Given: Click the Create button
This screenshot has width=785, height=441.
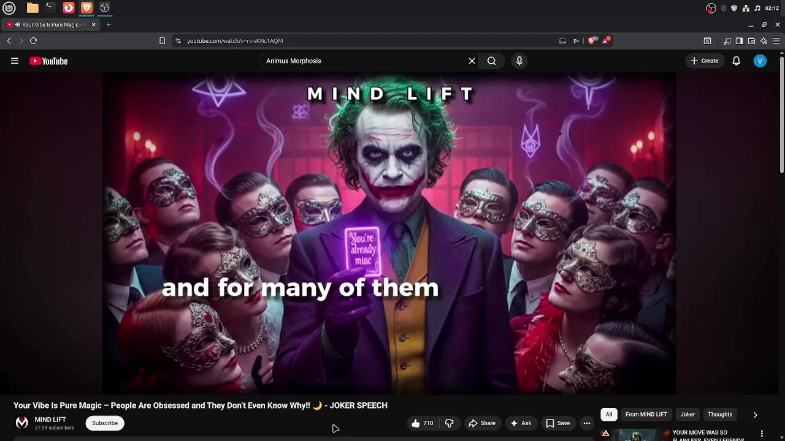Looking at the screenshot, I should pos(704,61).
